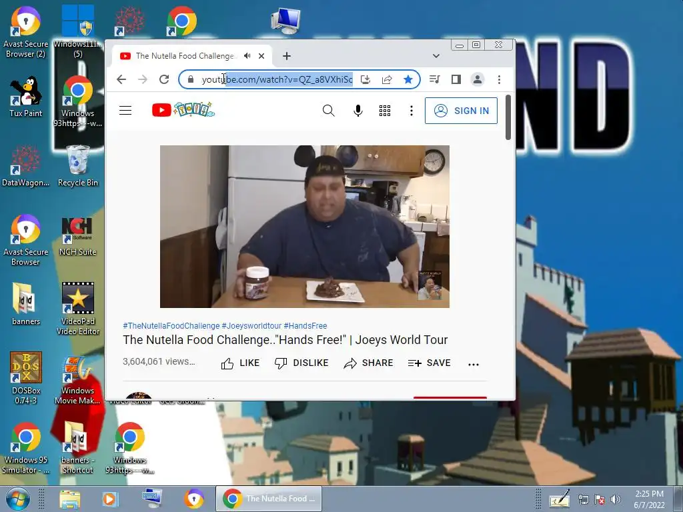The width and height of the screenshot is (683, 512).
Task: Select the DOSBox 0.74-3 desktop icon
Action: coord(26,378)
